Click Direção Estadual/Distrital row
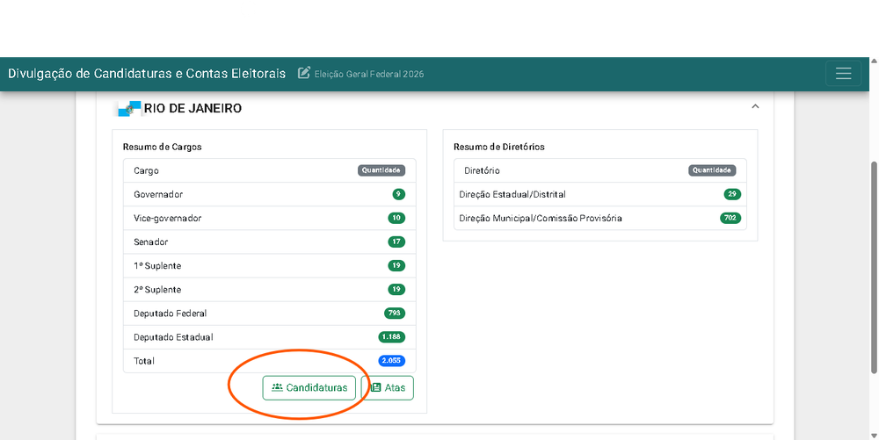This screenshot has width=879, height=440. click(x=600, y=194)
